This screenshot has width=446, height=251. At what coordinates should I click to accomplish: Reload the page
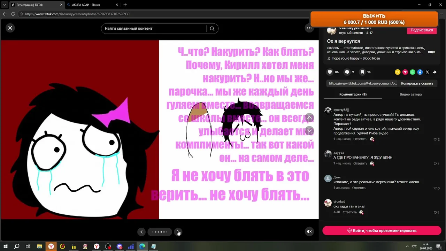tap(13, 14)
